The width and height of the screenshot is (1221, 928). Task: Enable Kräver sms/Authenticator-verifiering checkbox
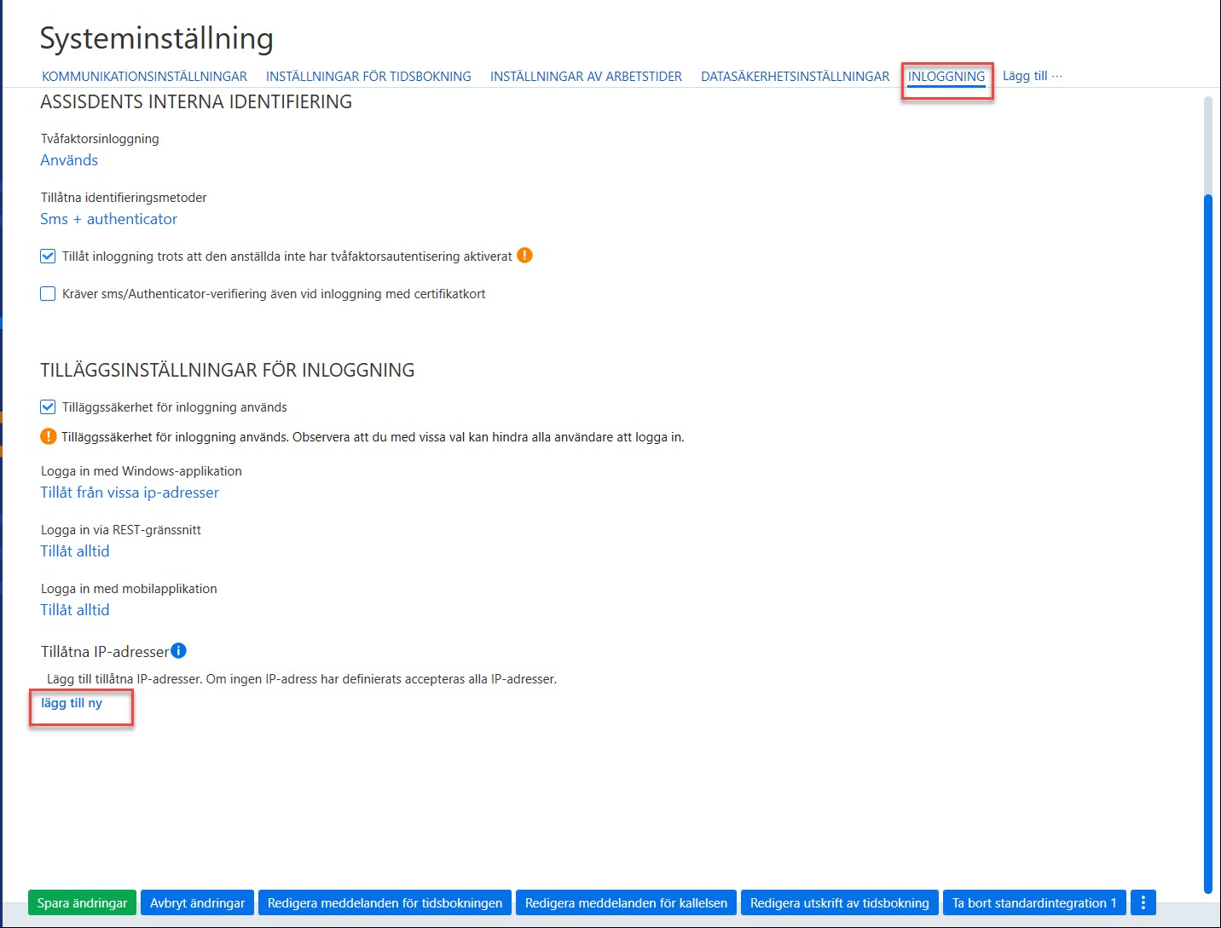tap(49, 294)
